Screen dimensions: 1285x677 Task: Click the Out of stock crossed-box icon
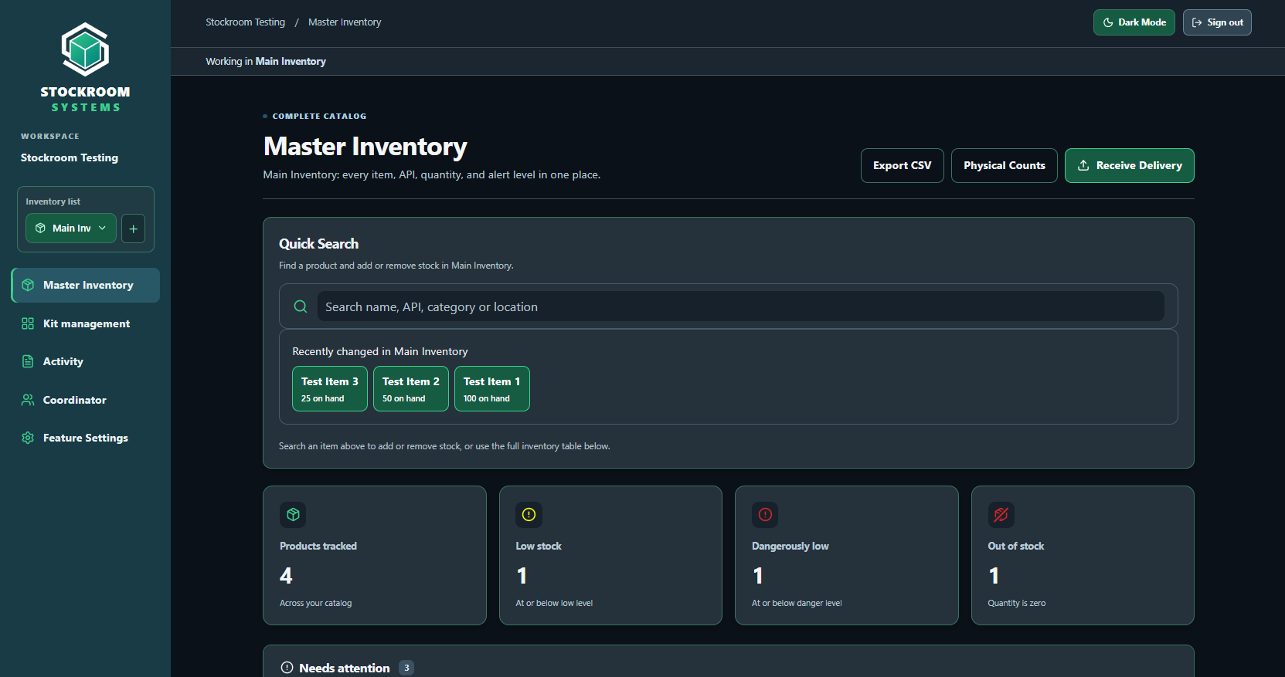pos(1001,515)
